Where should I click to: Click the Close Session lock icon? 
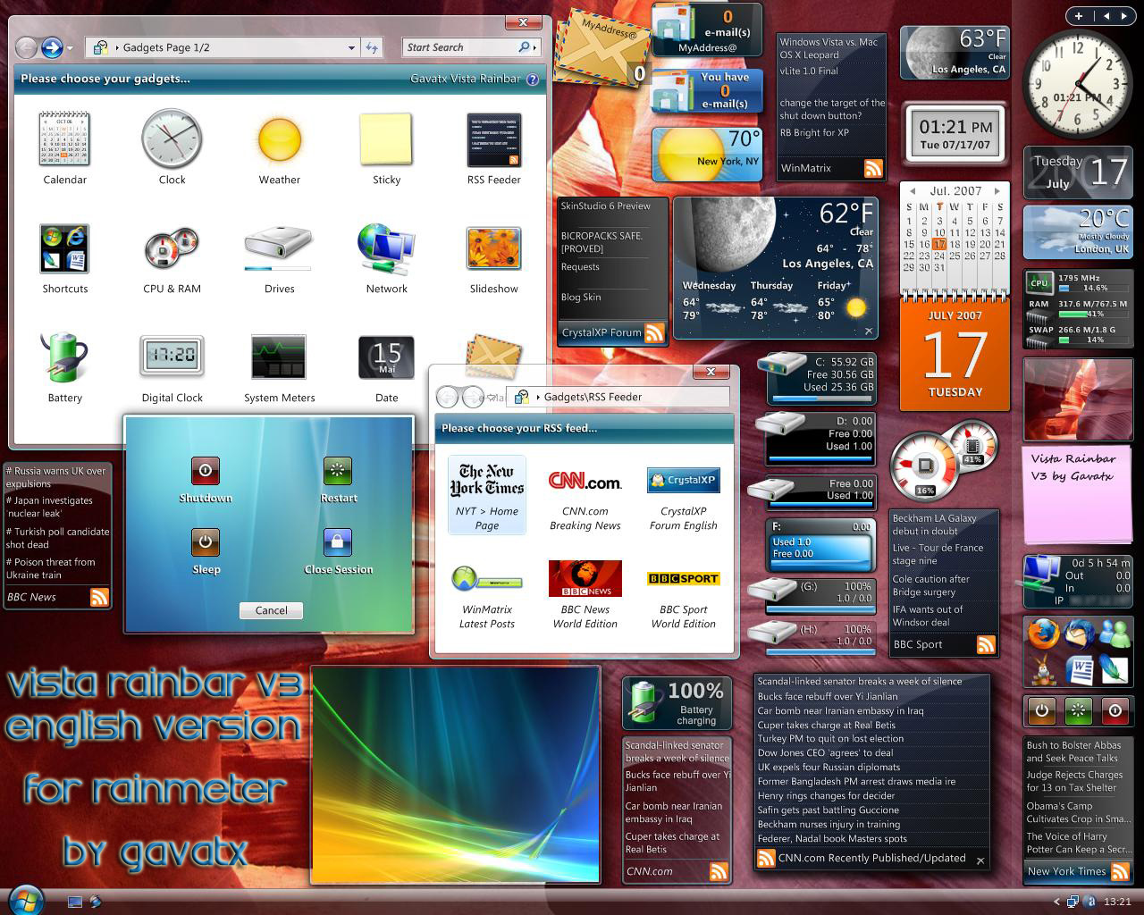pos(338,541)
